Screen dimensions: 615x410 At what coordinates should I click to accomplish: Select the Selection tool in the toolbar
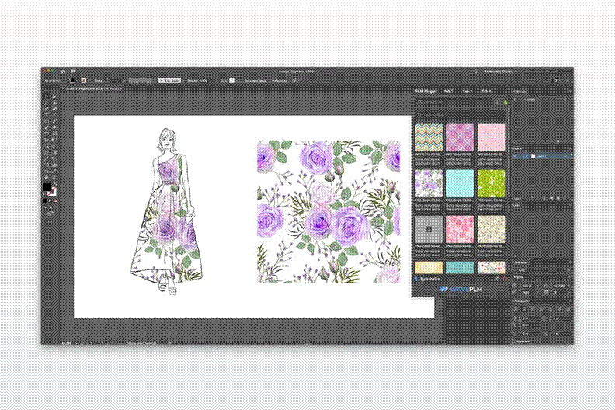click(46, 96)
